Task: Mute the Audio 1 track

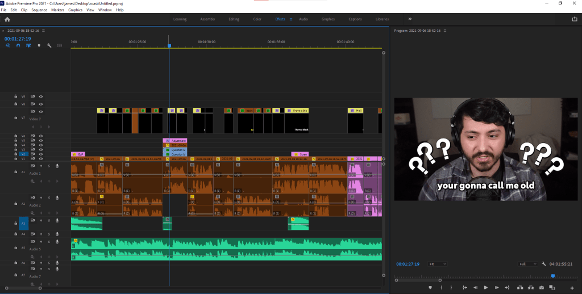Action: pyautogui.click(x=41, y=166)
